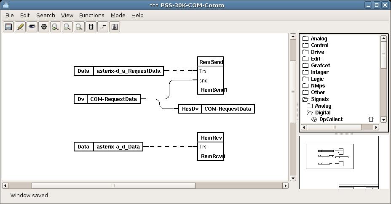Click the canvas vertical scrollbar thumb

[x=293, y=91]
